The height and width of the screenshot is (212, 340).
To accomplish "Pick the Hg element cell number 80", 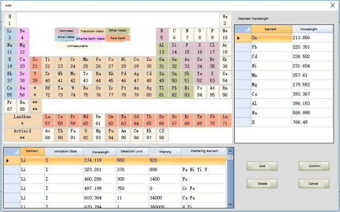I will pyautogui.click(x=149, y=92).
